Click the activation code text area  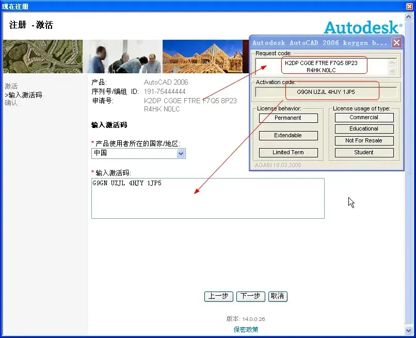click(x=207, y=199)
